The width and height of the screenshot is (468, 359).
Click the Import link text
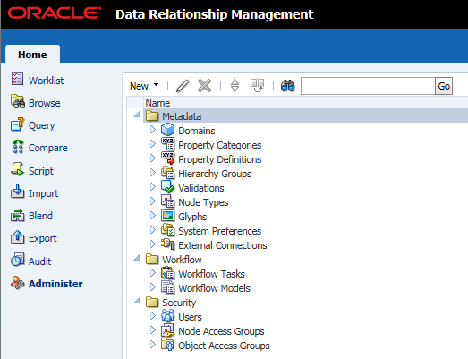coord(43,193)
